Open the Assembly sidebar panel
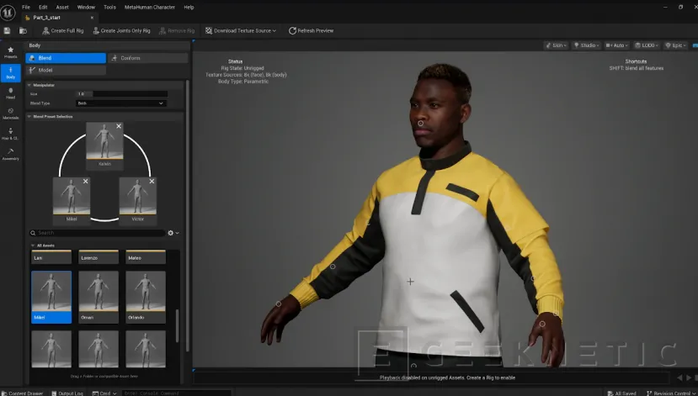The height and width of the screenshot is (396, 698). (11, 154)
